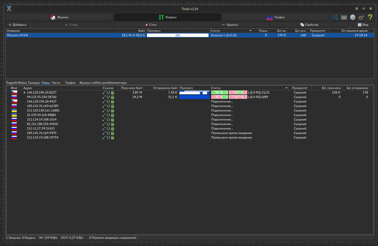This screenshot has height=246, width=378.
Task: Click the 19:18:14 remaining time cell
Action: click(361, 35)
